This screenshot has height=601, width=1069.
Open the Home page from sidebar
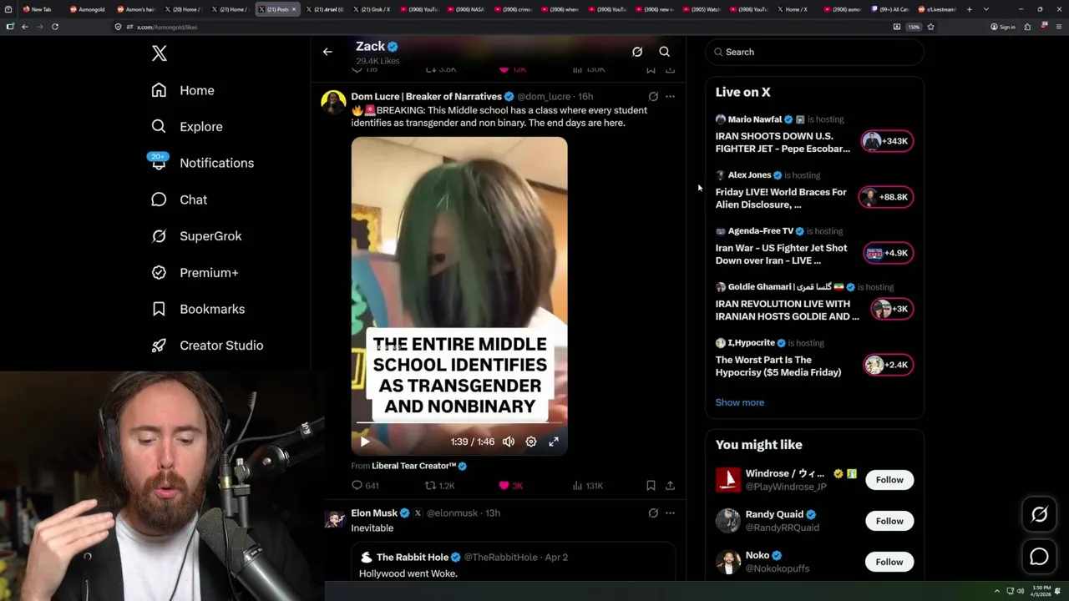pos(183,90)
